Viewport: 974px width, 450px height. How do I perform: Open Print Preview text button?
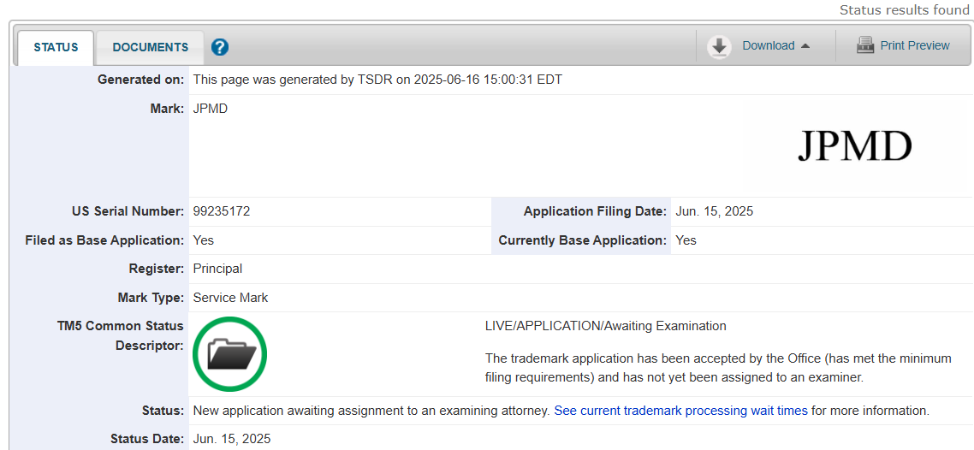tap(914, 46)
